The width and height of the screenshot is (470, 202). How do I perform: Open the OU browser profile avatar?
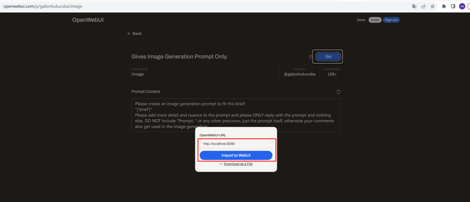click(462, 6)
